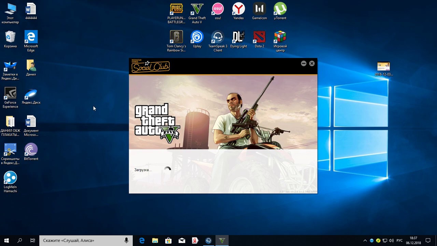
Task: Launch GeForce Experience shortcut
Action: pyautogui.click(x=10, y=98)
